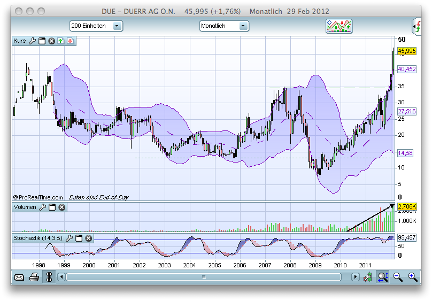Send chart by email envelope icon

pyautogui.click(x=19, y=277)
